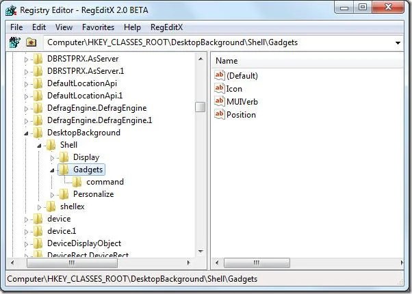Click the values pane horizontal scrollbar thumb
The width and height of the screenshot is (412, 294).
[257, 263]
